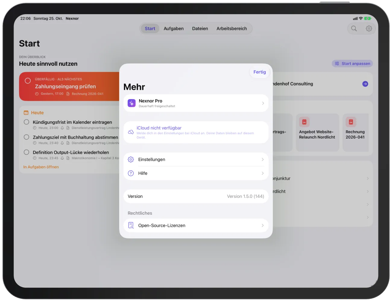Click the iCloud unavailable cloud icon
Image resolution: width=392 pixels, height=301 pixels.
click(131, 132)
